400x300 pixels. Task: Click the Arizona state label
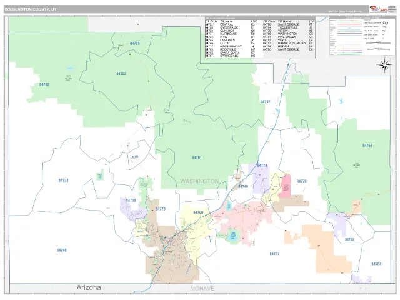click(89, 287)
